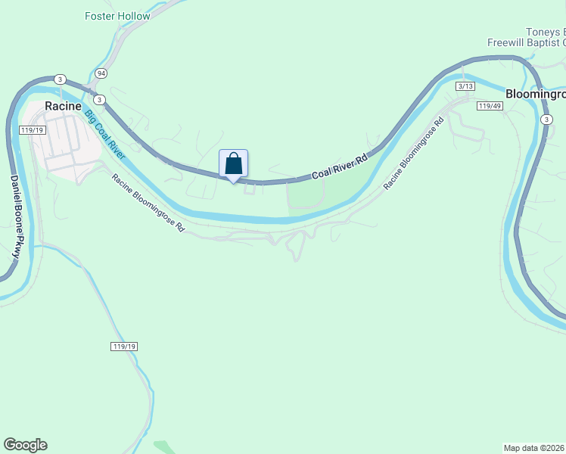
Task: Click the Foster Hollow label
Action: [x=117, y=16]
